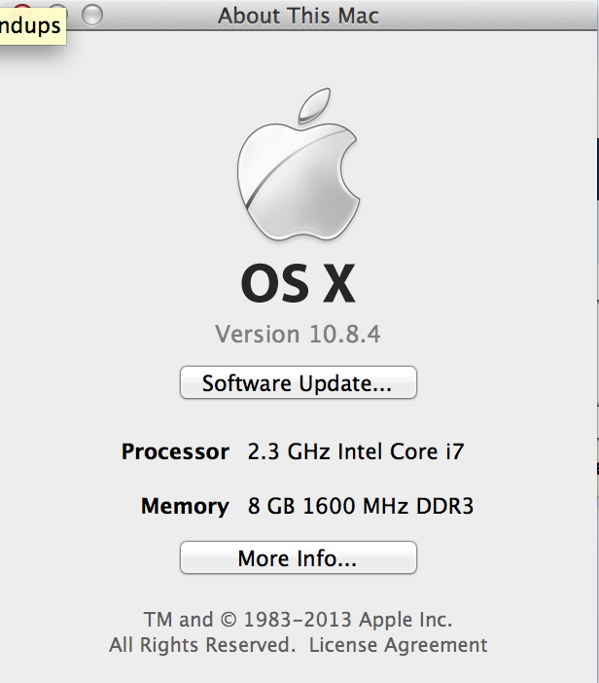Click the leaf atop the Apple logo
Image resolution: width=599 pixels, height=683 pixels.
[314, 106]
